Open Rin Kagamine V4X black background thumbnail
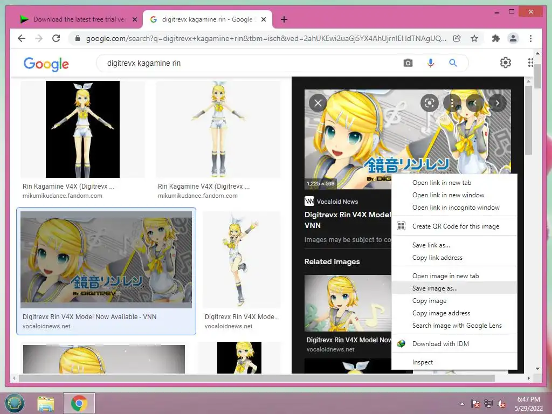The image size is (552, 414). 82,129
